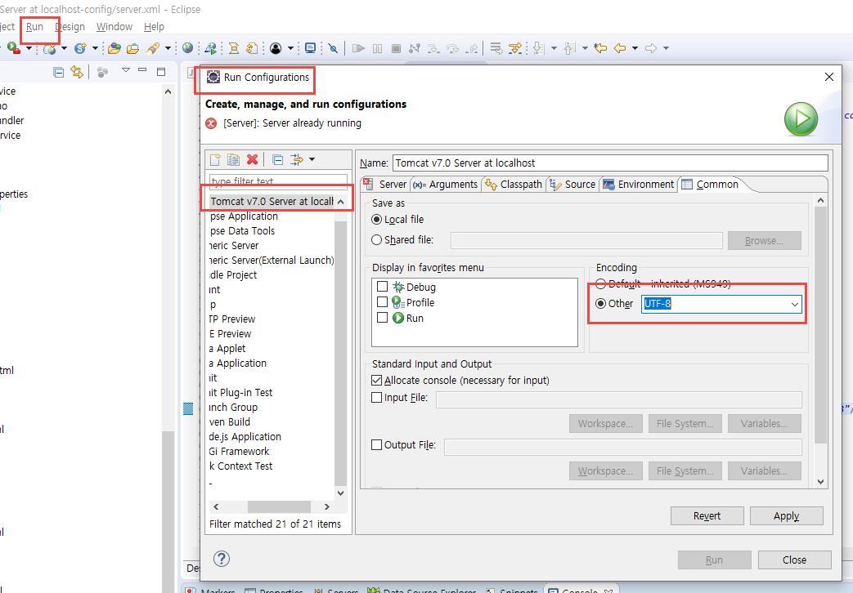Click Link with Editor icon in explorer
The width and height of the screenshot is (853, 593).
click(x=77, y=72)
